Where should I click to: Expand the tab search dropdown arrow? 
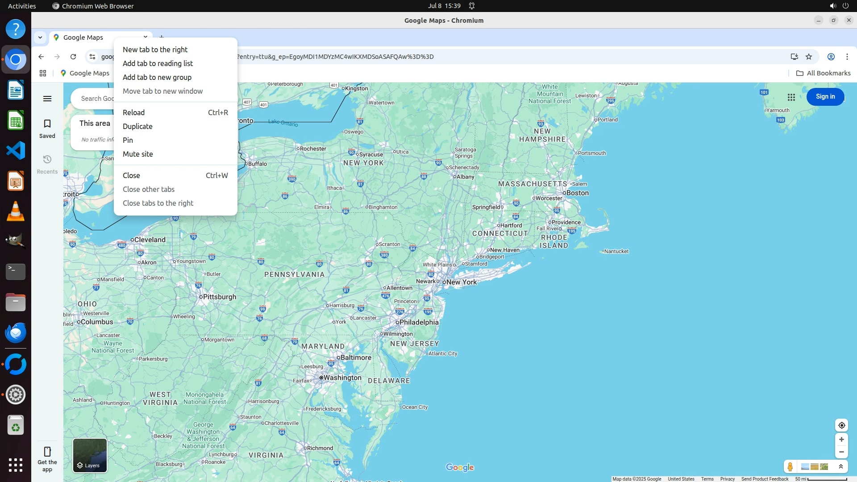(x=40, y=37)
